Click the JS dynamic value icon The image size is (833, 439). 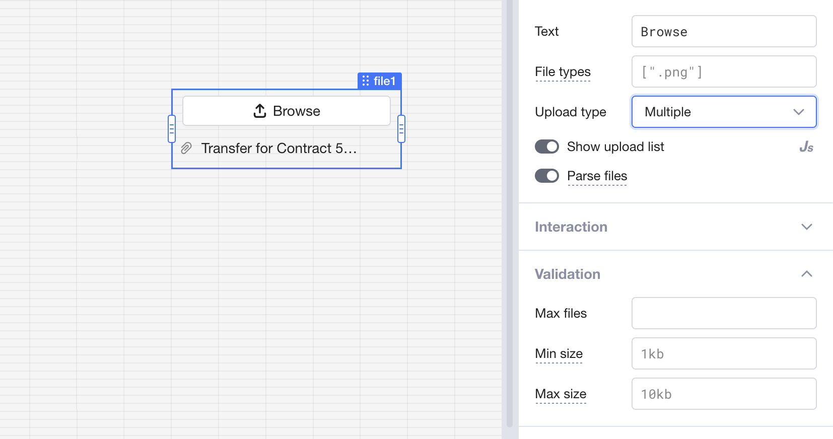pyautogui.click(x=806, y=147)
